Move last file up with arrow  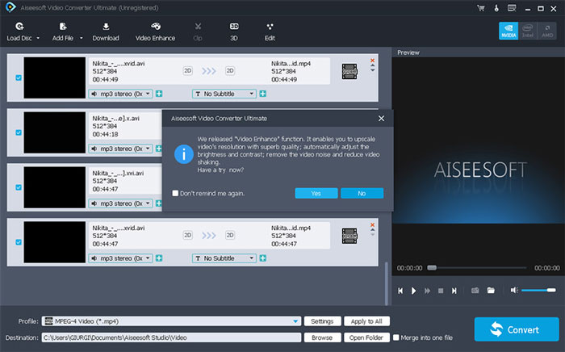(x=373, y=229)
